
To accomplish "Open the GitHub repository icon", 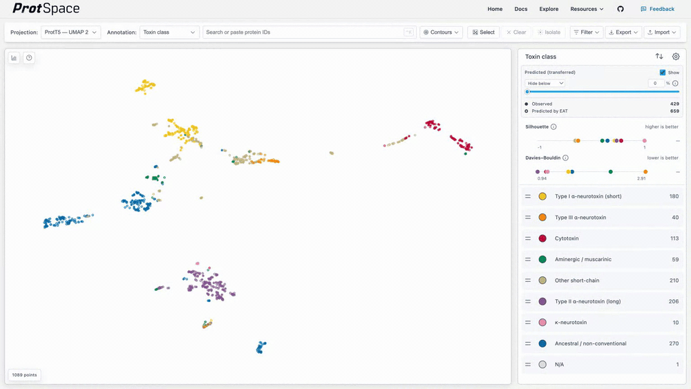I will pyautogui.click(x=621, y=9).
